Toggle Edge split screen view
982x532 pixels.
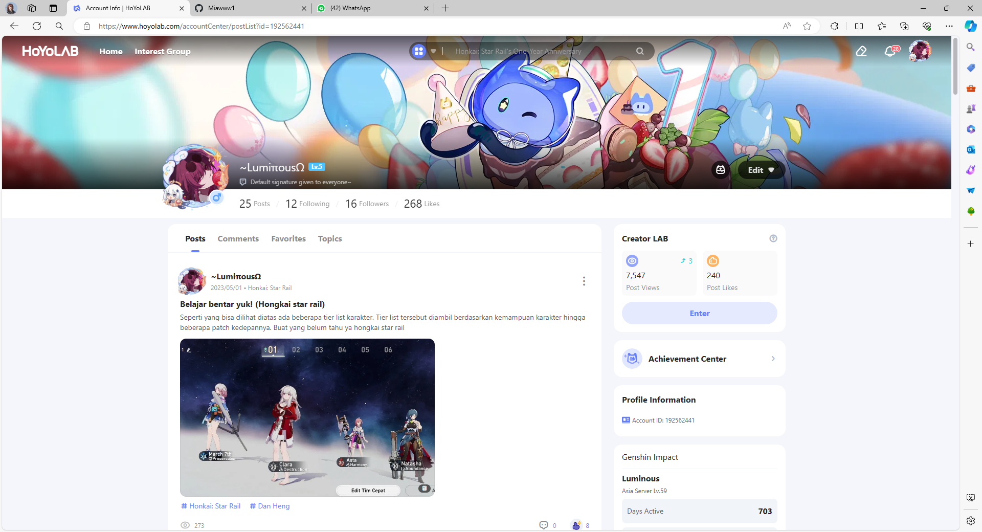point(859,26)
